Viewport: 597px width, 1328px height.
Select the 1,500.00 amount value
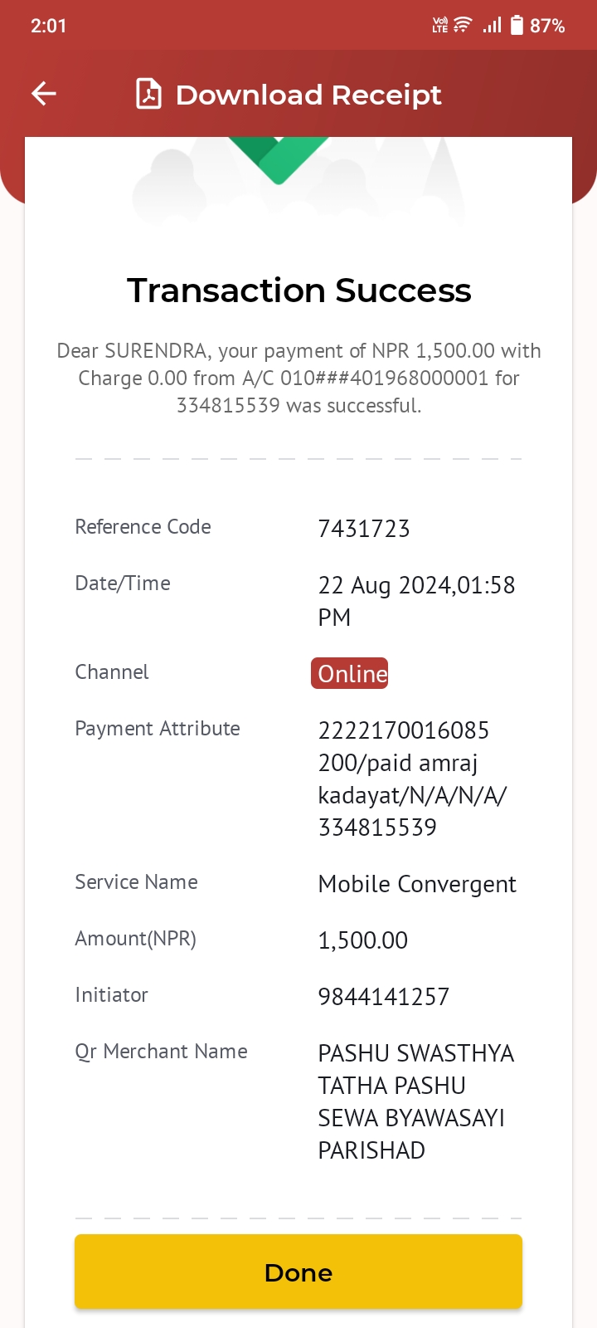click(363, 940)
